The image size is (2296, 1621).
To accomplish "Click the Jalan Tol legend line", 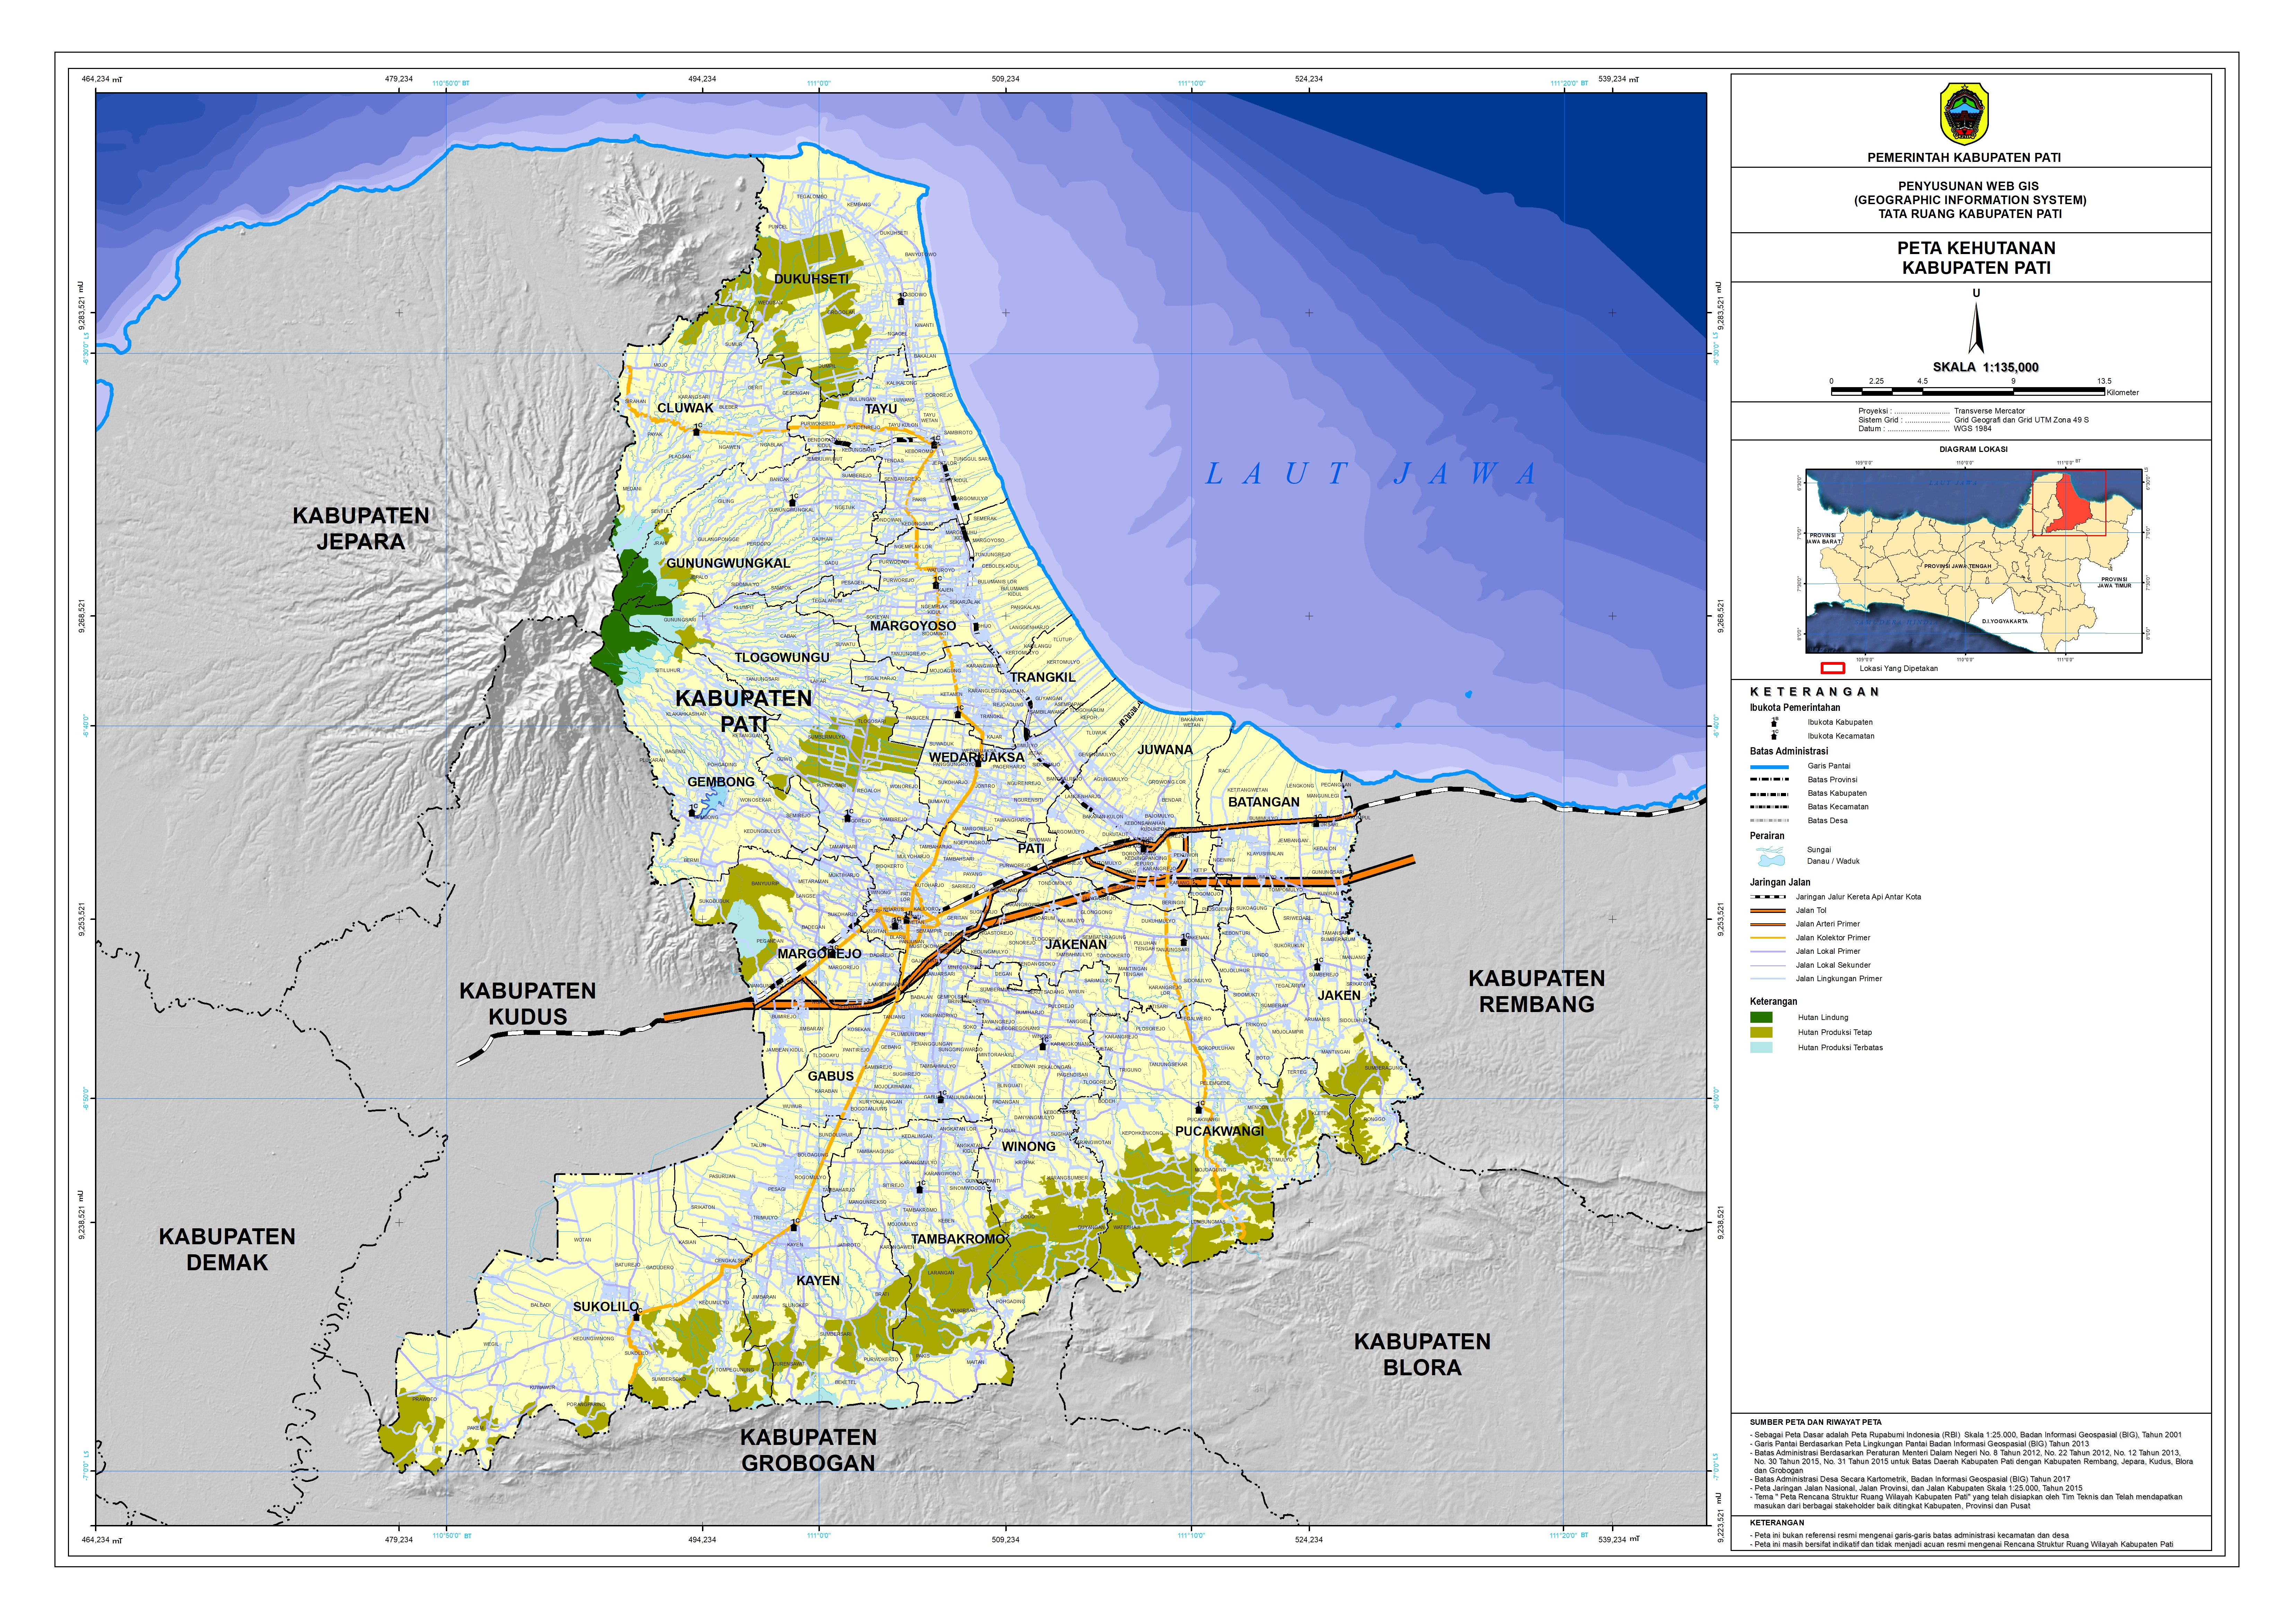I will click(x=1768, y=911).
